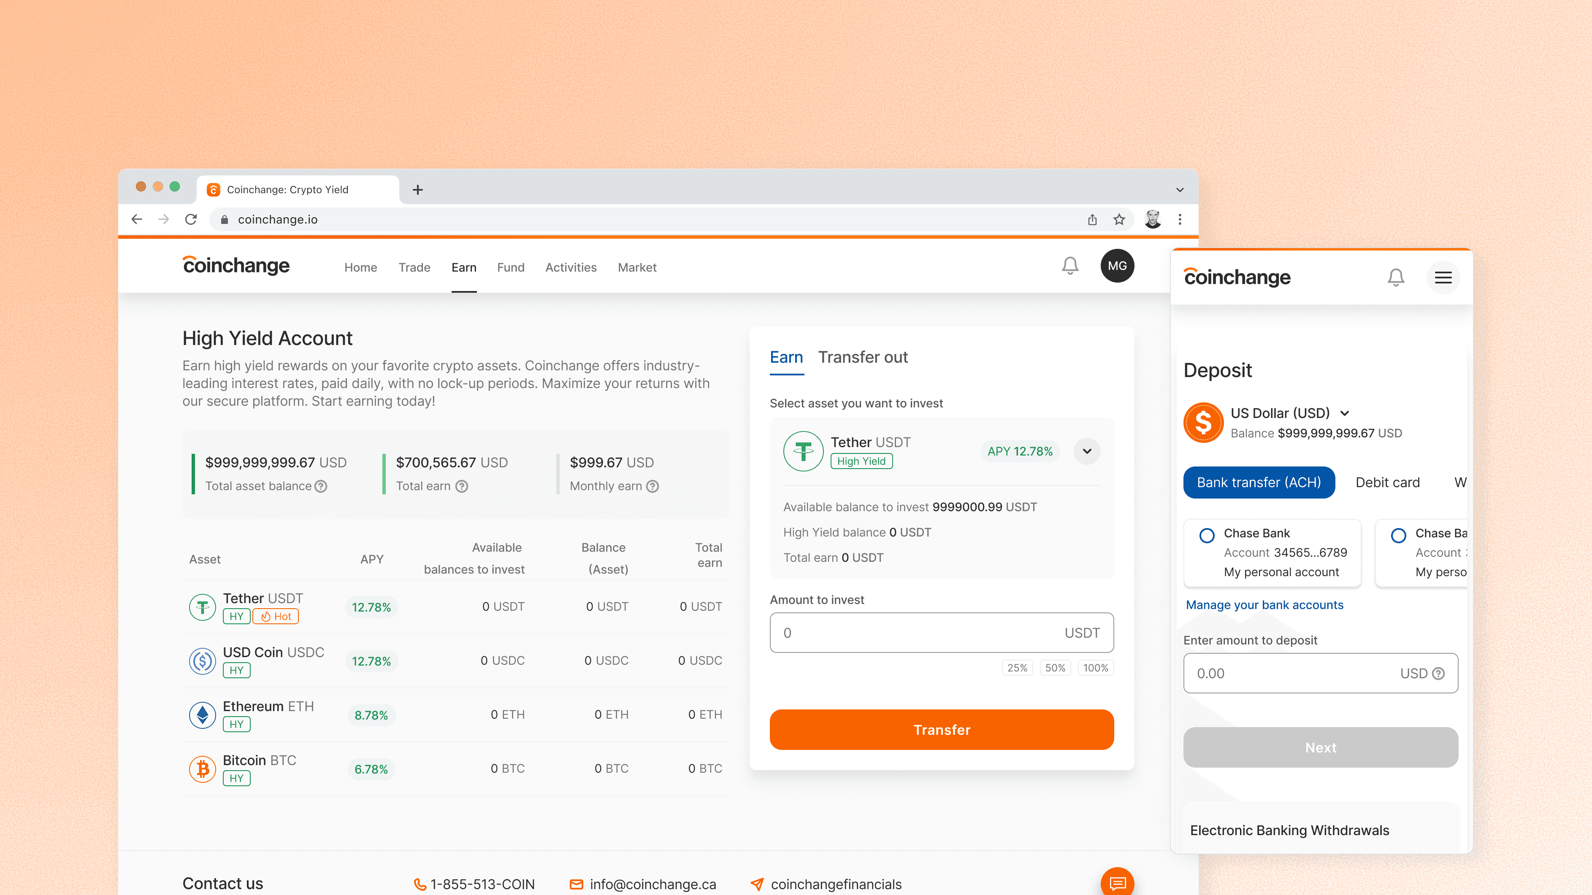Open the MG profile avatar

coord(1117,266)
